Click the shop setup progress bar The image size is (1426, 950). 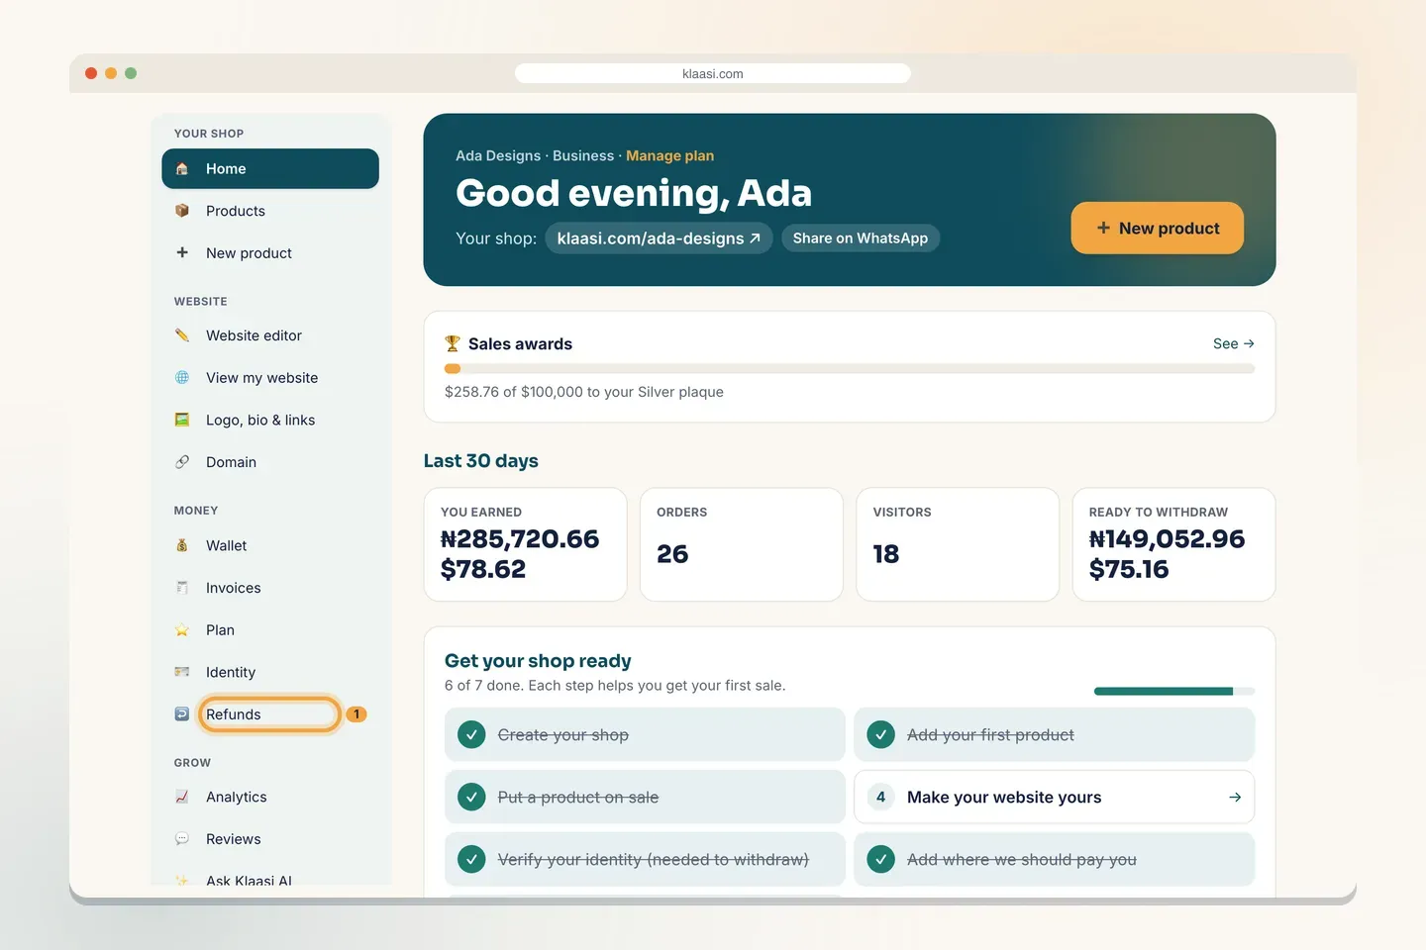pos(1174,691)
